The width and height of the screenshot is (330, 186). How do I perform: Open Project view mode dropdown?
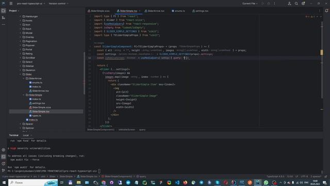(14, 11)
